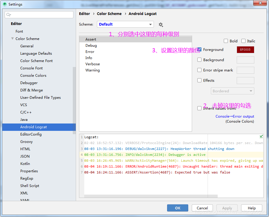Select Warning log level
Viewport: 269px width, 217px height.
(136, 70)
